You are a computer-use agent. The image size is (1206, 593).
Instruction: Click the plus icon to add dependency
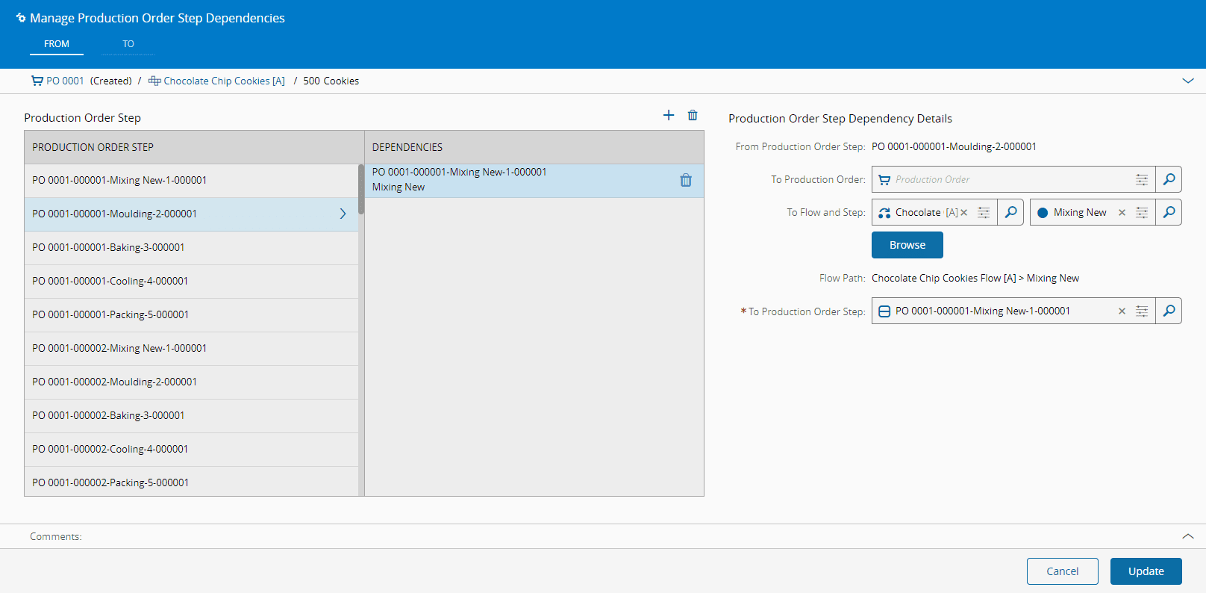pyautogui.click(x=669, y=115)
